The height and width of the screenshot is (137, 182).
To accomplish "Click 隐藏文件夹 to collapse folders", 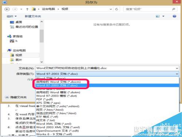I will pyautogui.click(x=16, y=97).
